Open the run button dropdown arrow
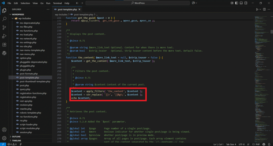Viewport: 273px width, 146px height. coord(260,9)
